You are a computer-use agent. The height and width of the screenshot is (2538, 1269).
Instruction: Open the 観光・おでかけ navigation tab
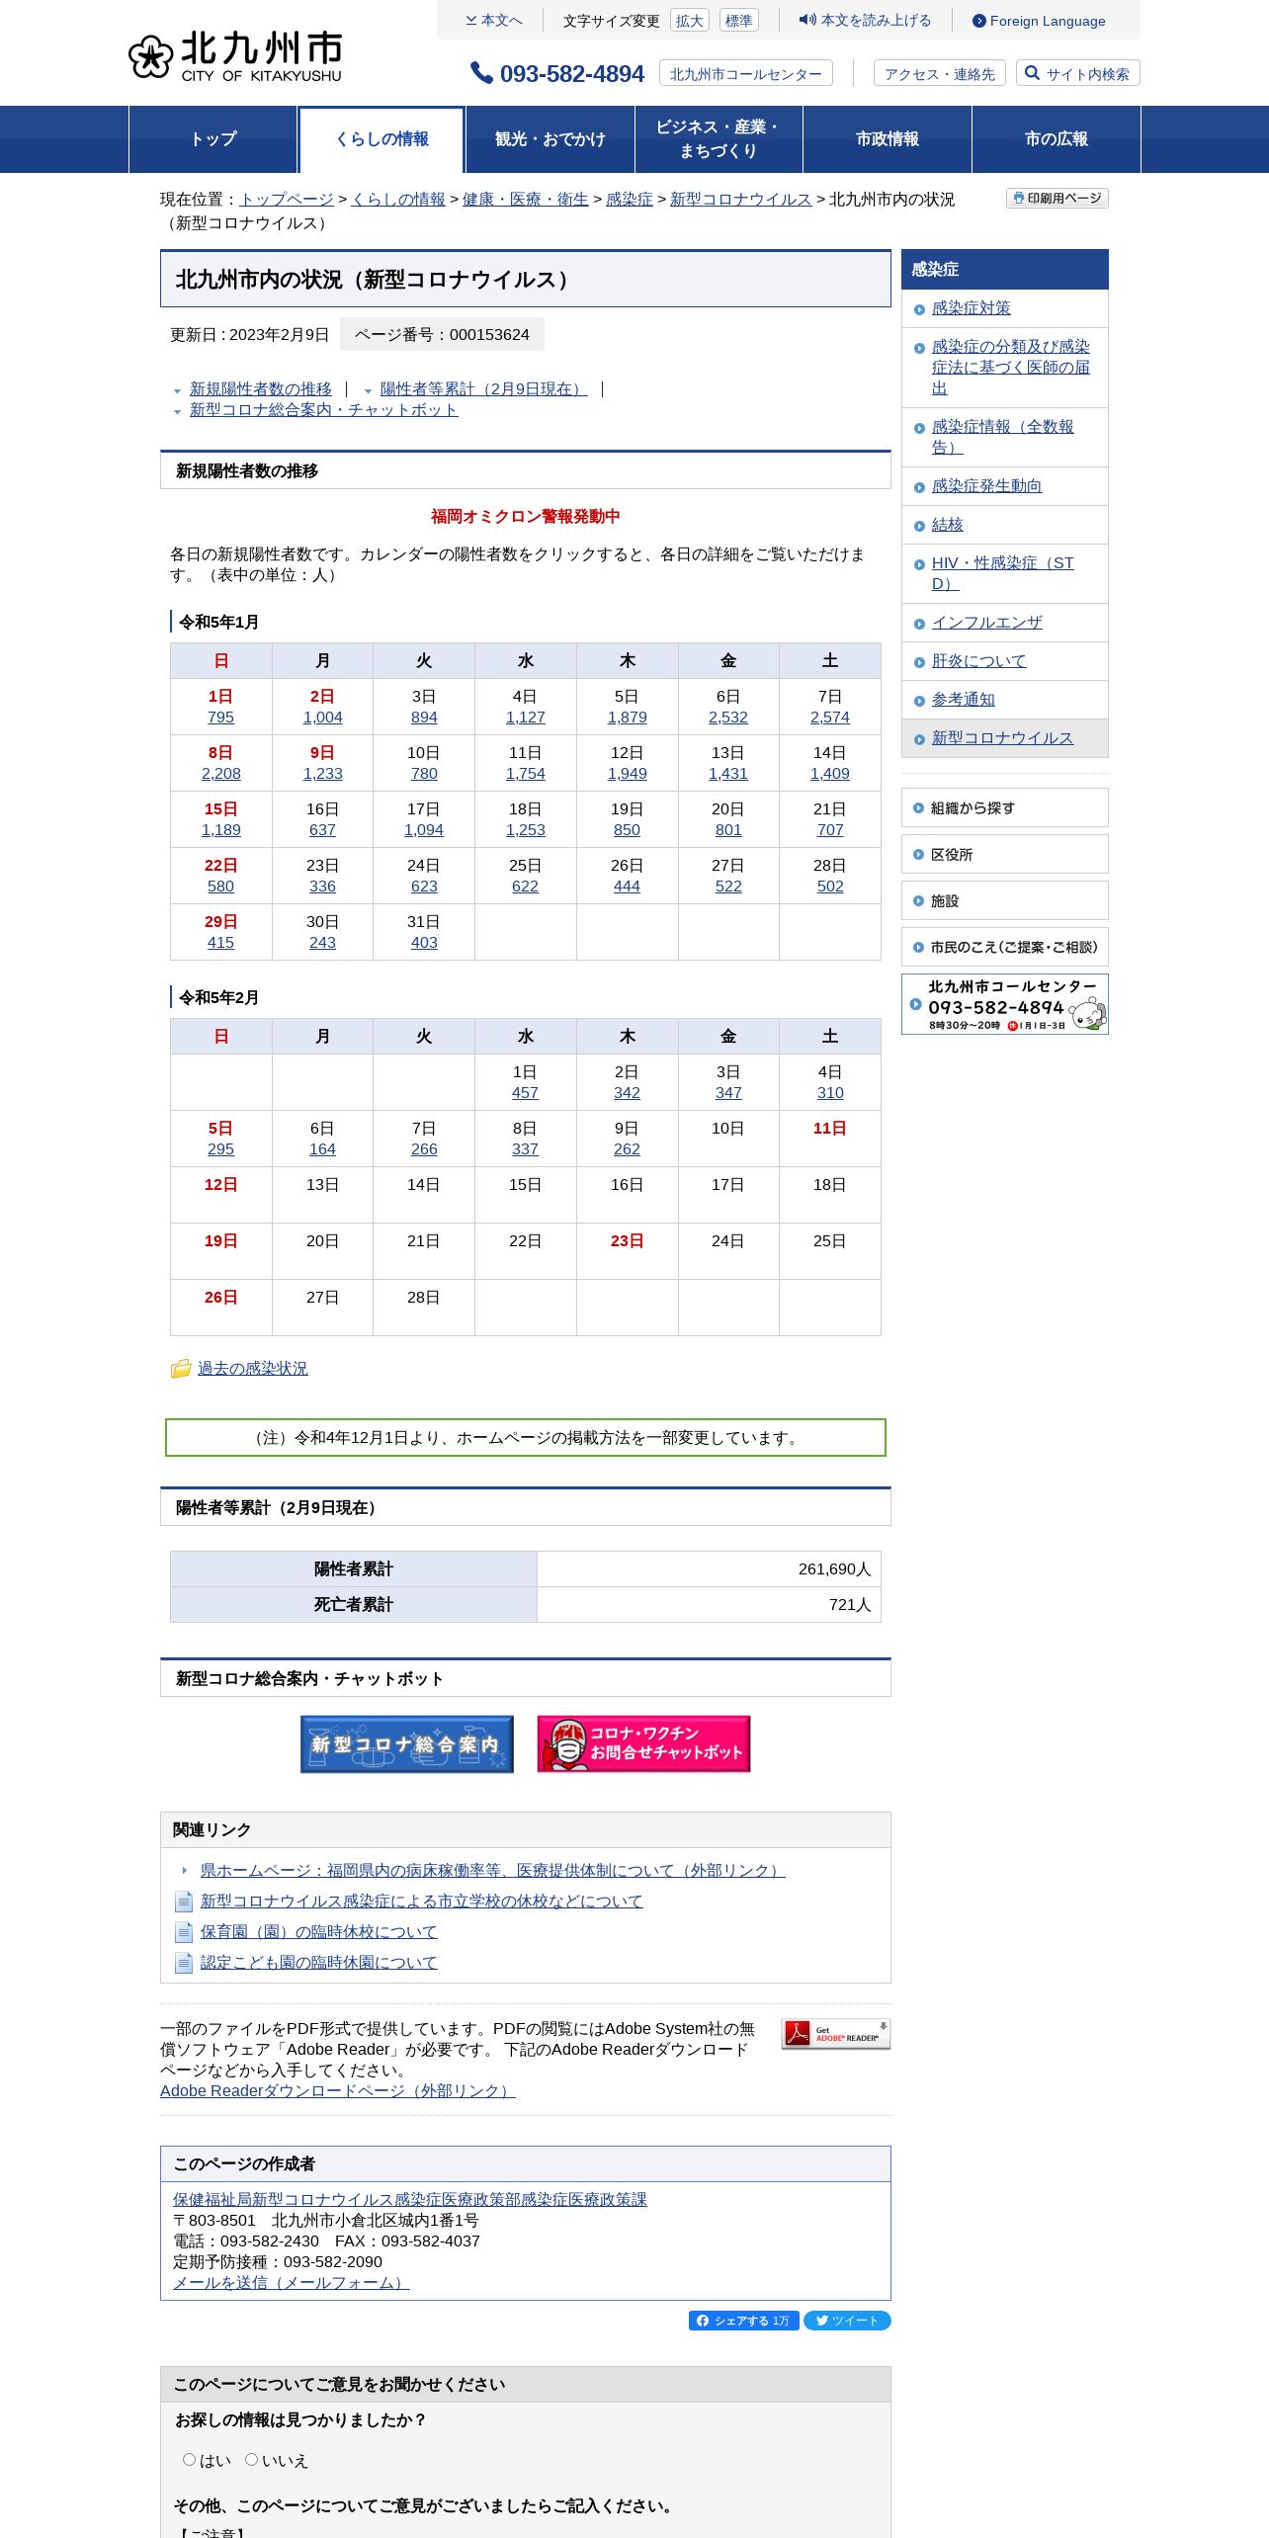(550, 139)
